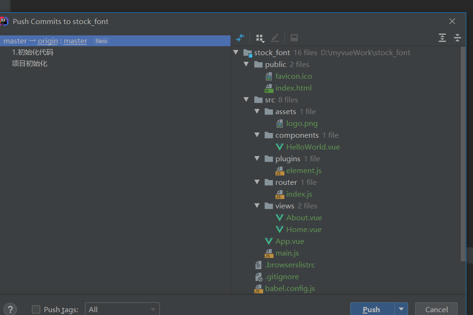Click the favicon.ico file icon
Image resolution: width=473 pixels, height=315 pixels.
pos(269,76)
